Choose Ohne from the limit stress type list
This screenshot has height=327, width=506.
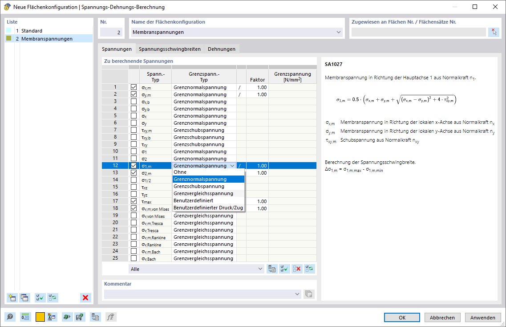pyautogui.click(x=208, y=172)
